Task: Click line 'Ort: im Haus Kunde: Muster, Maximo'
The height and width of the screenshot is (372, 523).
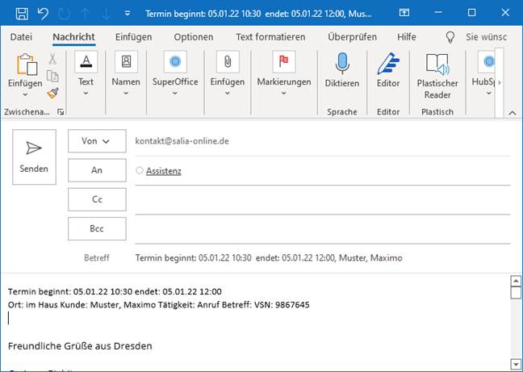Action: tap(82, 305)
